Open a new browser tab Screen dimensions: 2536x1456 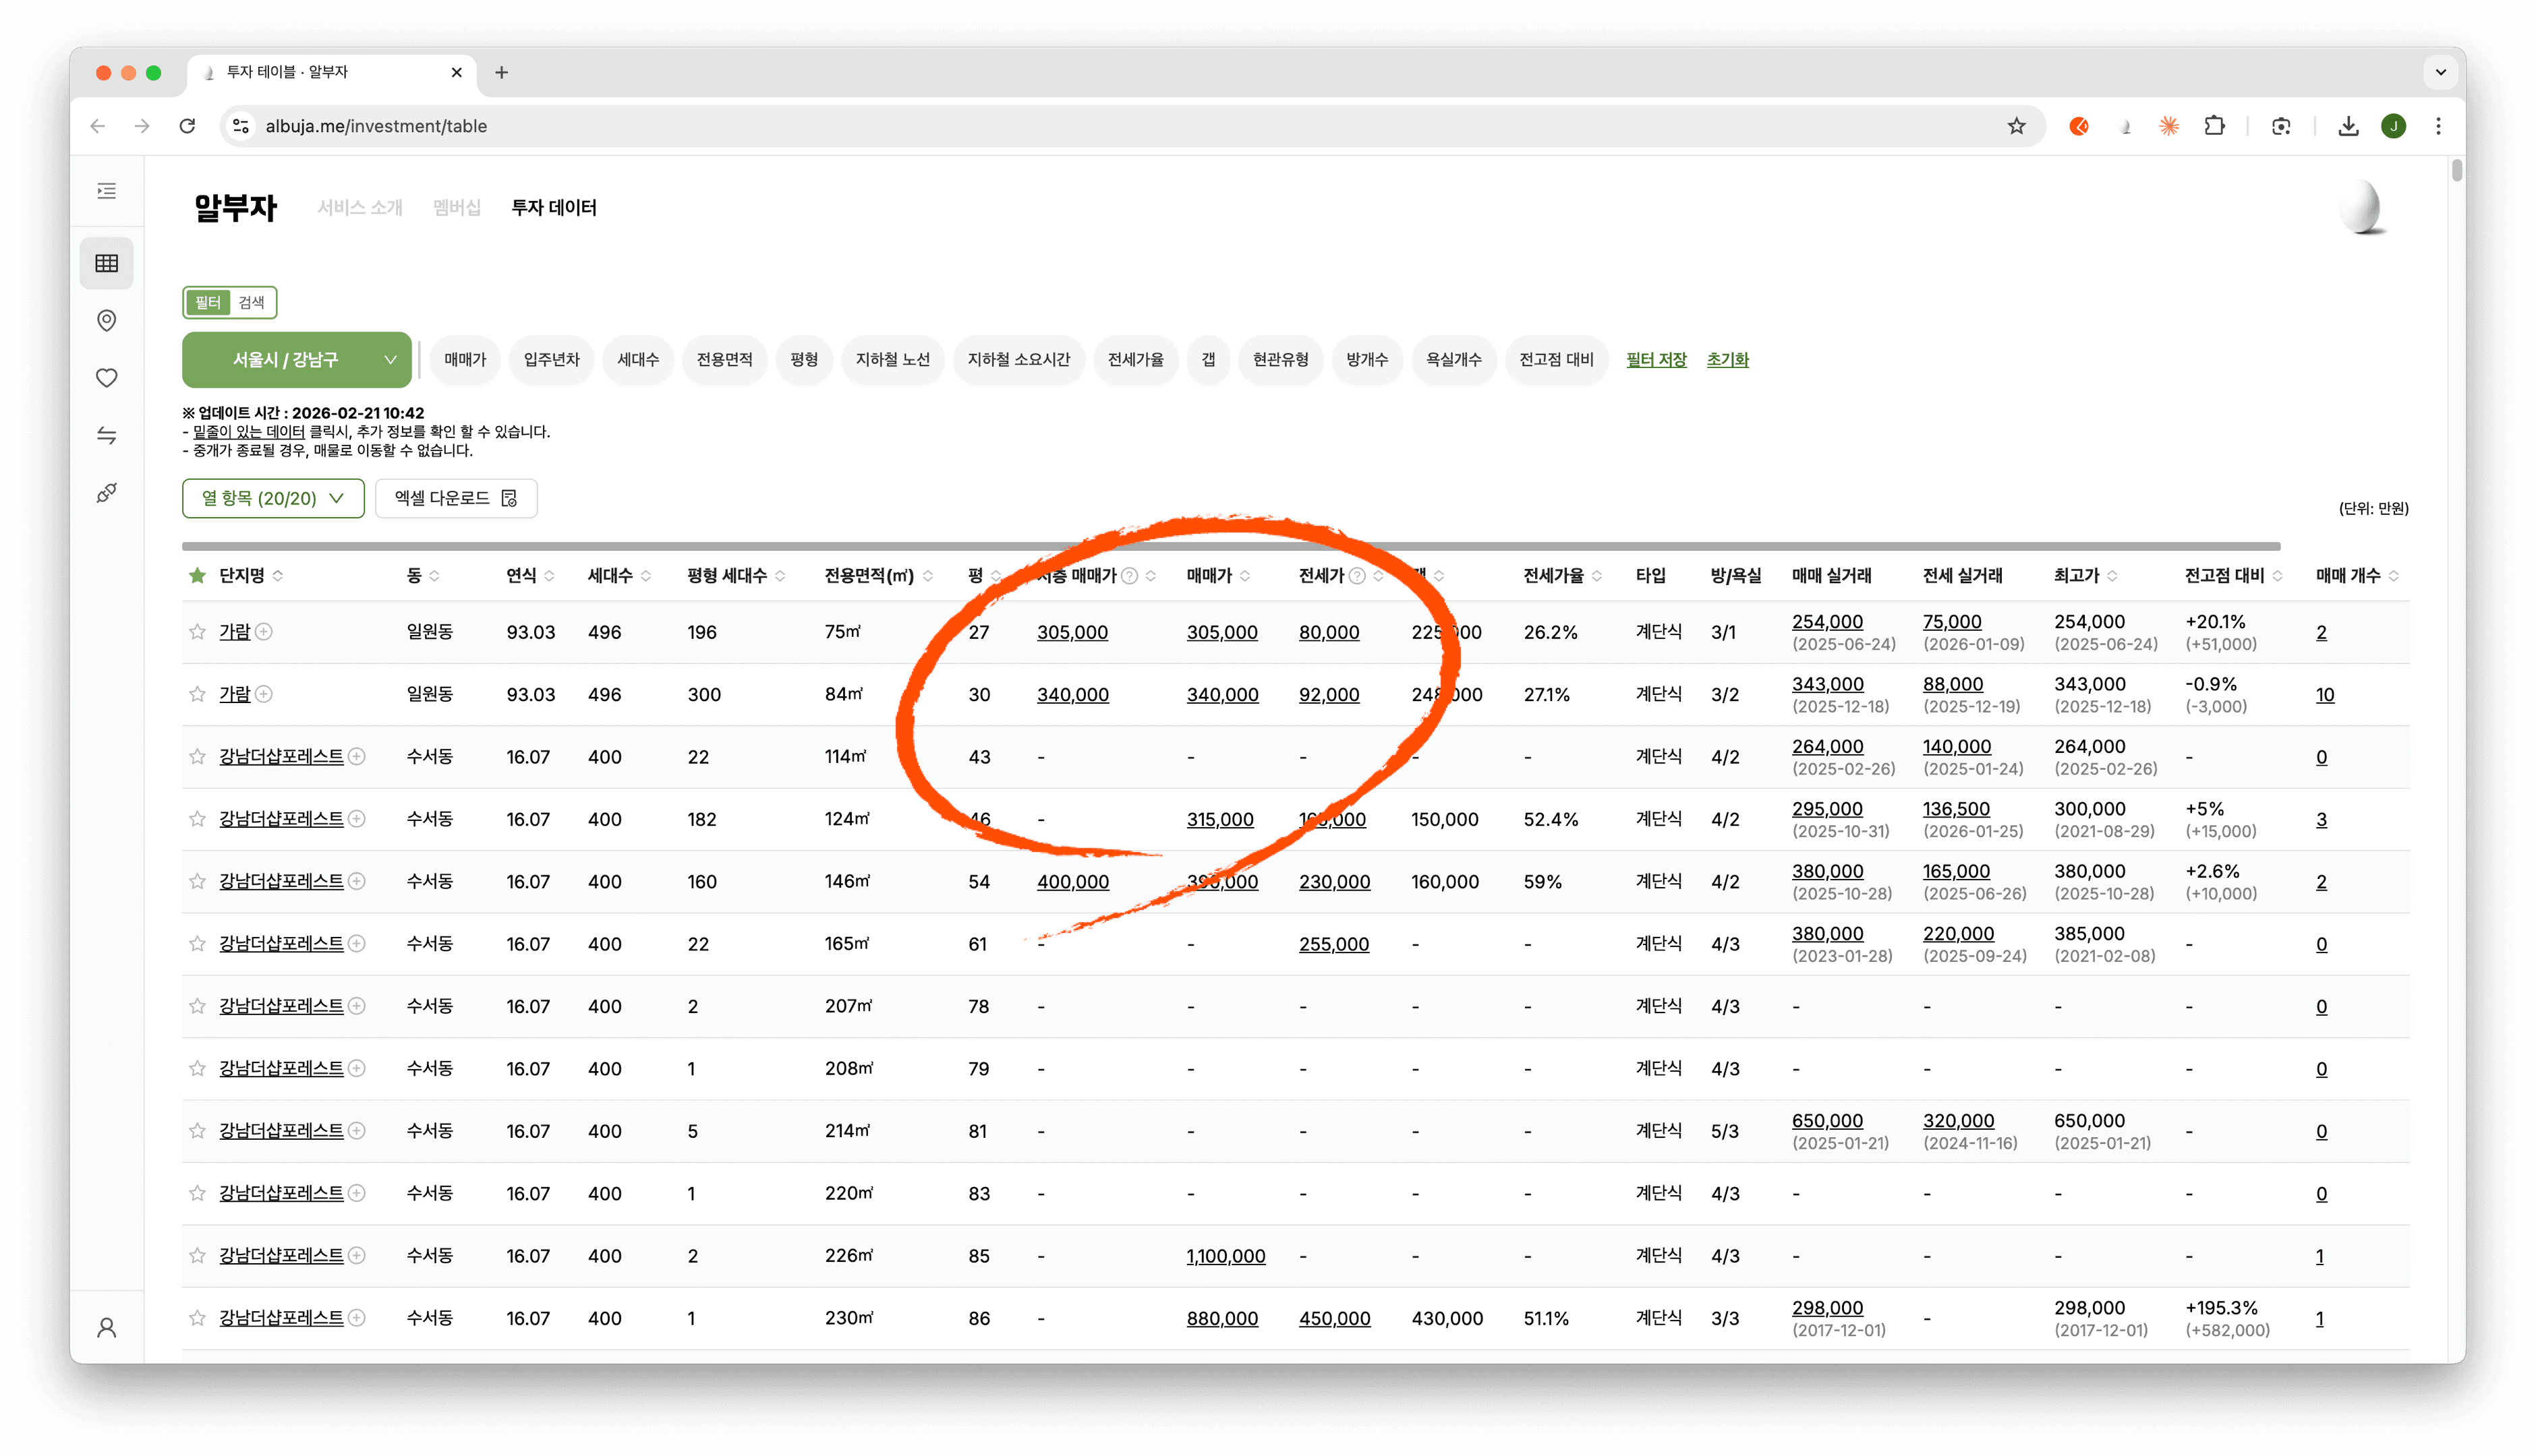501,72
